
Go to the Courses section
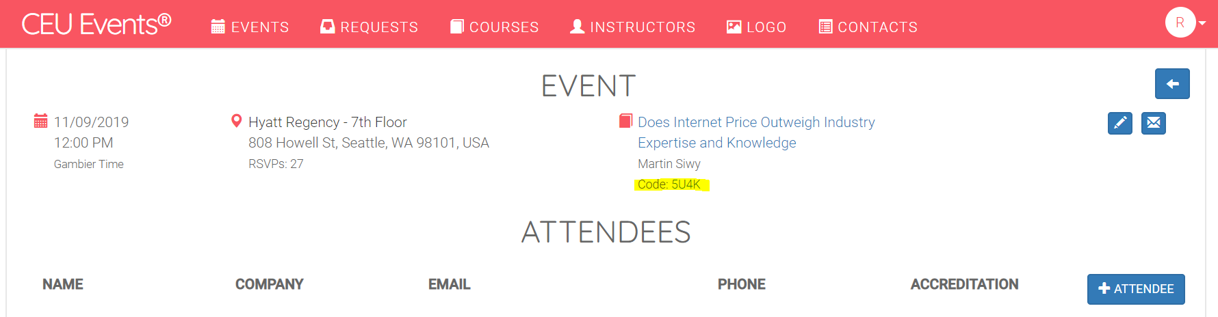[494, 27]
